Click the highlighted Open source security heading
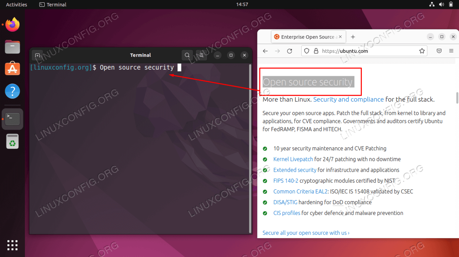 [308, 82]
